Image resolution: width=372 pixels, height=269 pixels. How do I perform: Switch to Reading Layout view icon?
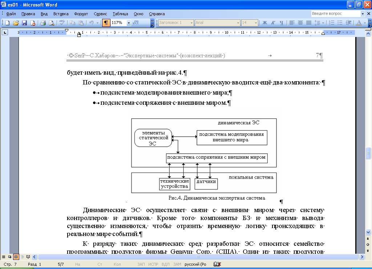click(x=28, y=257)
